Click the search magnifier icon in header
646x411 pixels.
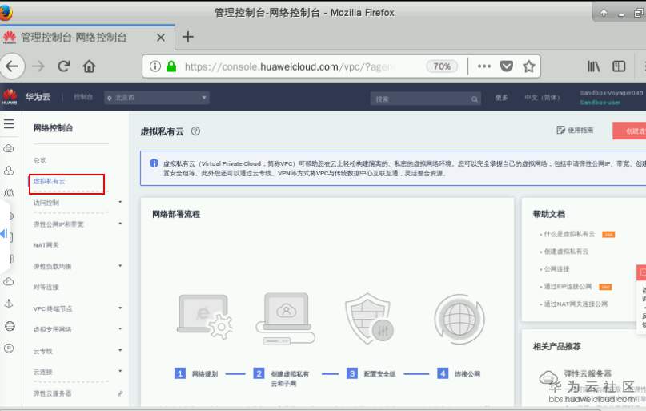pos(474,99)
